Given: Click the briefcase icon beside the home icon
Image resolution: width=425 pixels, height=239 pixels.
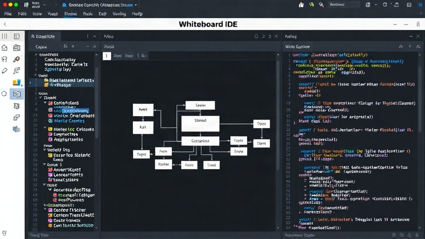Looking at the screenshot, I should pos(17,48).
